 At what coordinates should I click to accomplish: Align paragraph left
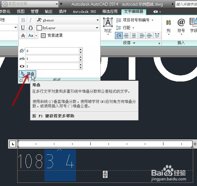click(126, 35)
